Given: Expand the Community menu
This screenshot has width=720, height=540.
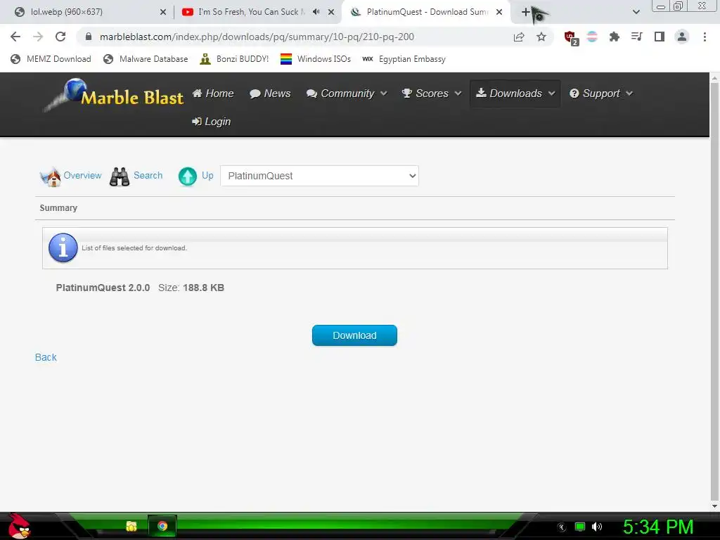Looking at the screenshot, I should [347, 94].
